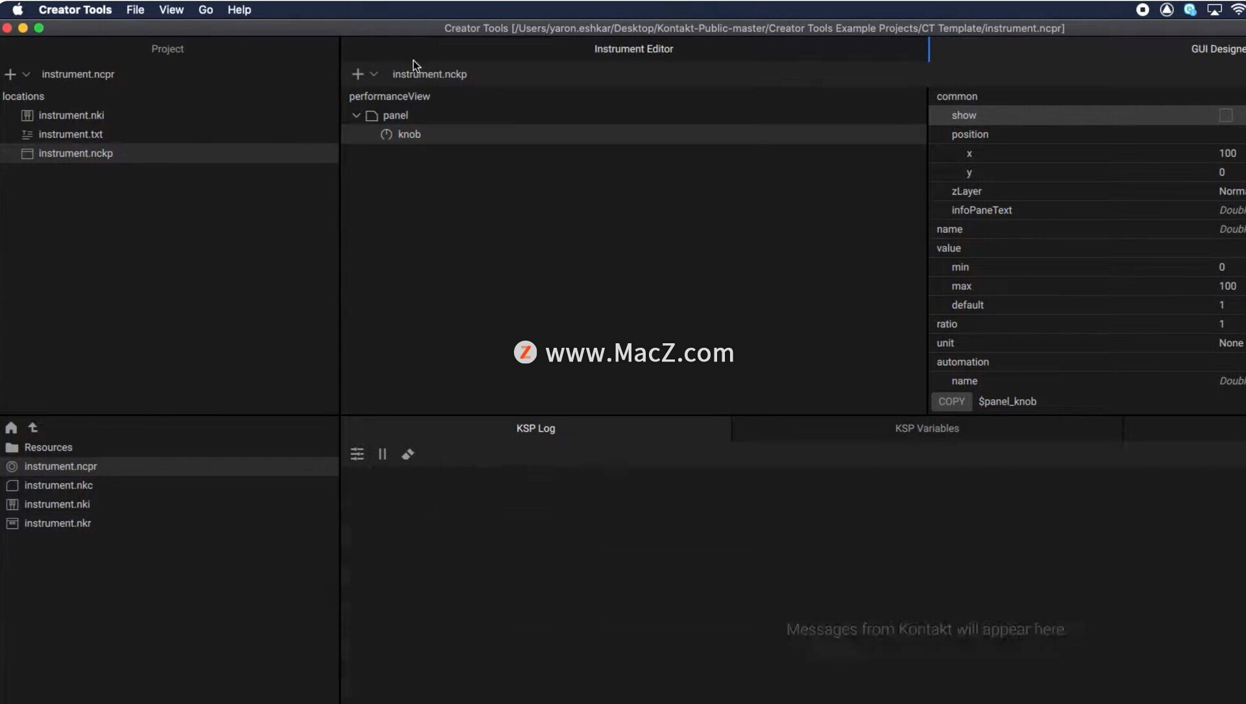1246x704 pixels.
Task: Open the View menu
Action: click(171, 10)
